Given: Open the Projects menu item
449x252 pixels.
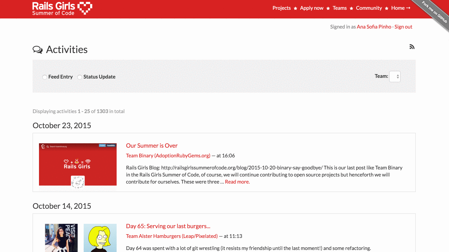Looking at the screenshot, I should pyautogui.click(x=282, y=8).
